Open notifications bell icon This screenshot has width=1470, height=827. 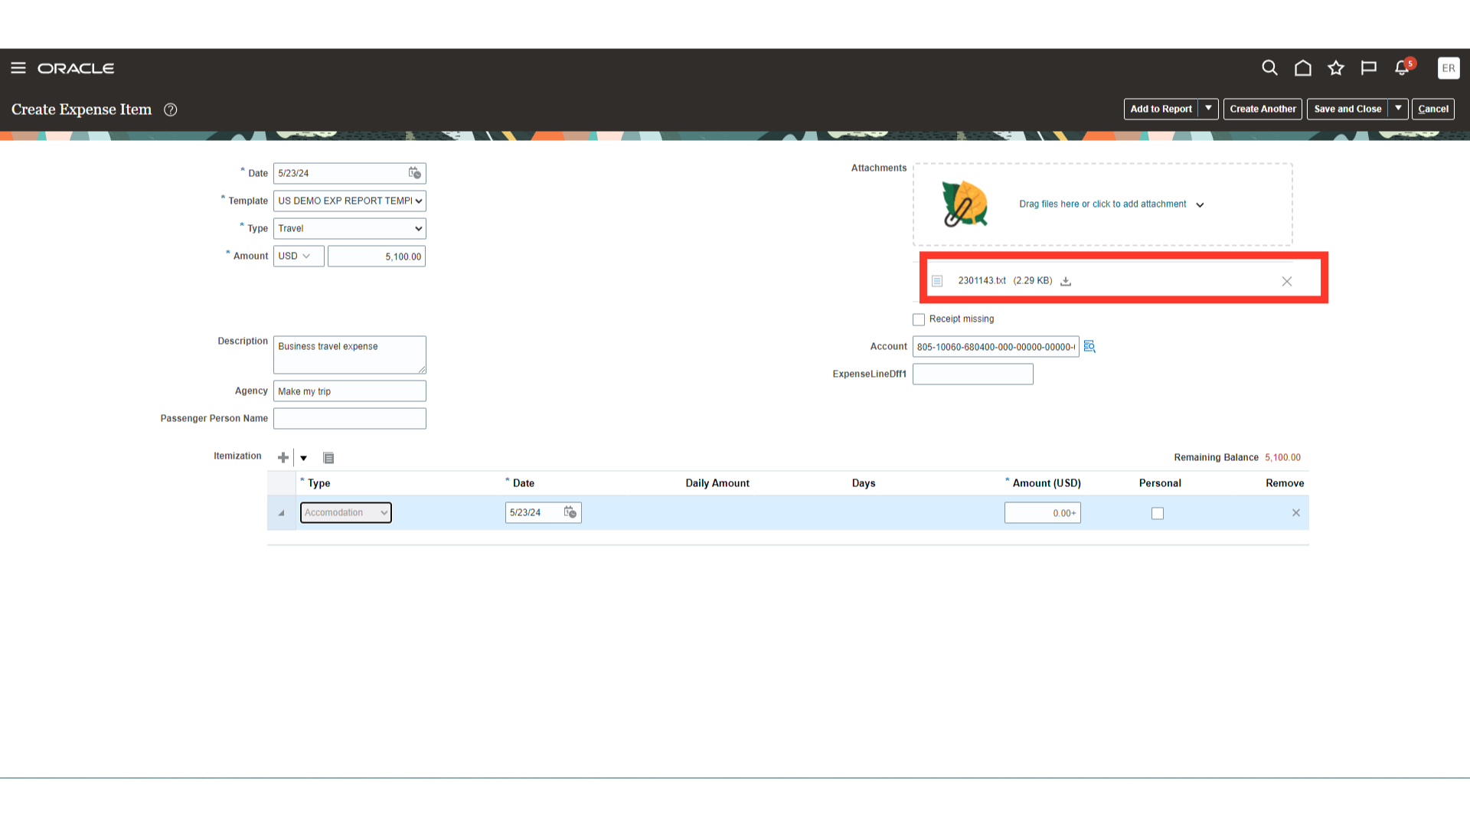[1403, 67]
